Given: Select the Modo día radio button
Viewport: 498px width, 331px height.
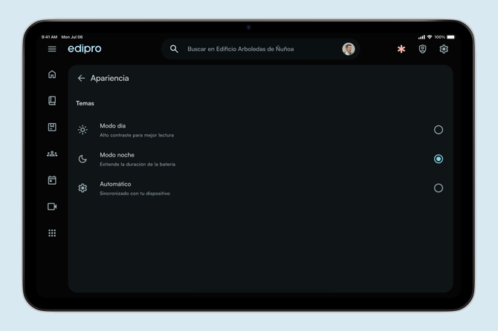Looking at the screenshot, I should (x=439, y=130).
